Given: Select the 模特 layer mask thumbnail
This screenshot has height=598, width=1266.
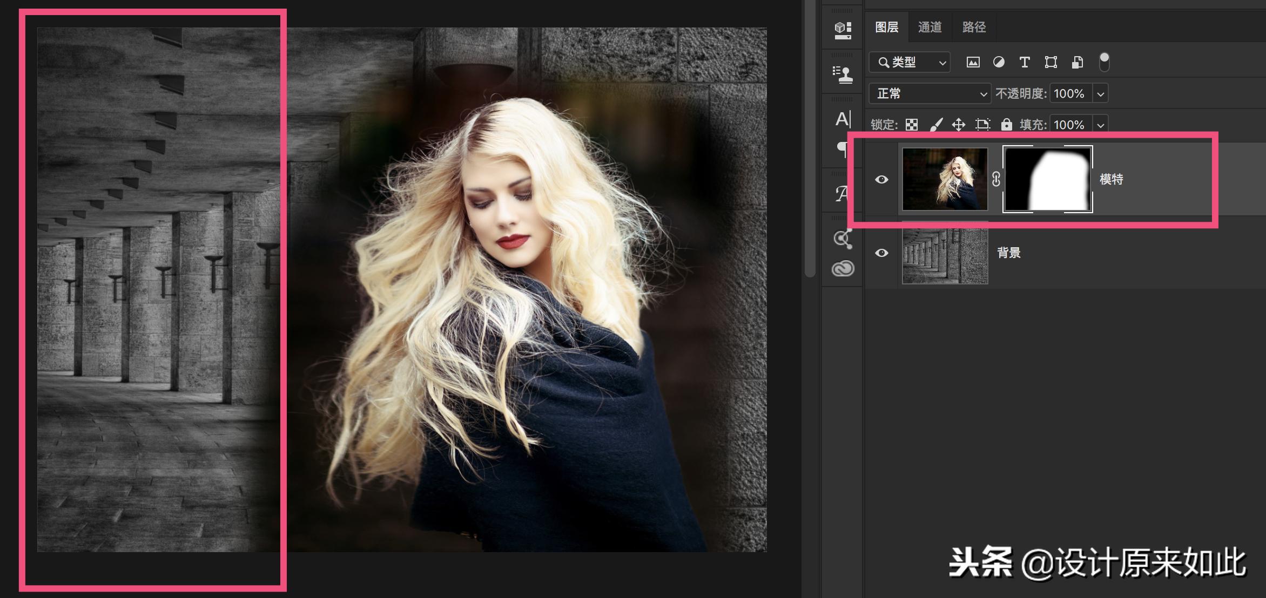Looking at the screenshot, I should (1047, 179).
